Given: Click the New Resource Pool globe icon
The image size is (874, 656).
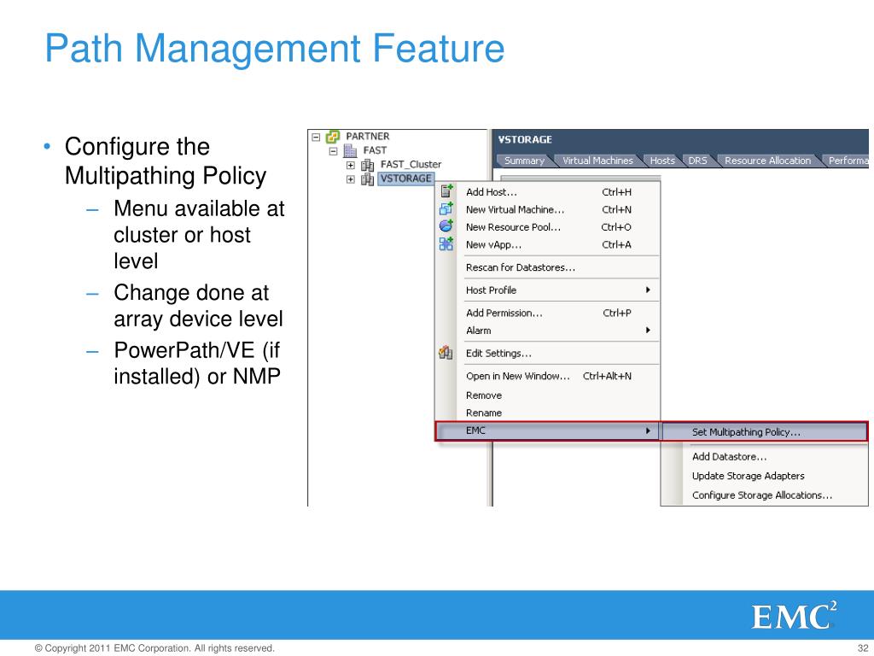Looking at the screenshot, I should [x=446, y=225].
